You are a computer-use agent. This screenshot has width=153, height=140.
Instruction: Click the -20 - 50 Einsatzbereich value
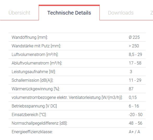click(136, 114)
